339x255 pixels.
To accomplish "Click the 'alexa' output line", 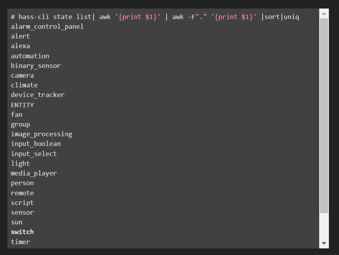I will click(20, 46).
